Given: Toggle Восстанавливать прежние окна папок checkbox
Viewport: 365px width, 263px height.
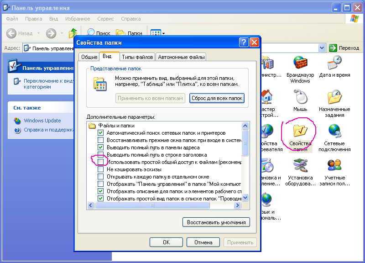Looking at the screenshot, I should tap(100, 140).
